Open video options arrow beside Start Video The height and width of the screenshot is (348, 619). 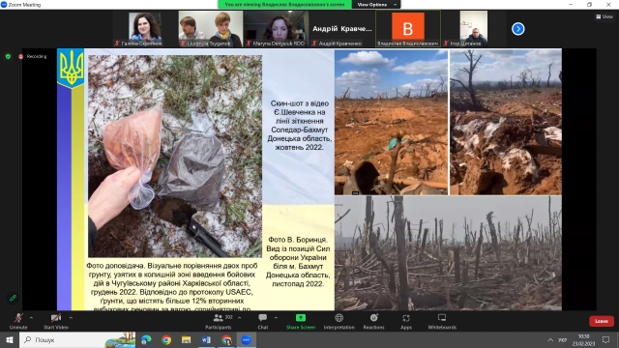coord(71,318)
